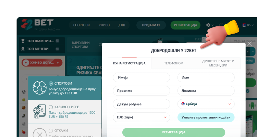The height and width of the screenshot is (137, 257).
Task: Click the large football bonus icon
Action: (x=39, y=88)
